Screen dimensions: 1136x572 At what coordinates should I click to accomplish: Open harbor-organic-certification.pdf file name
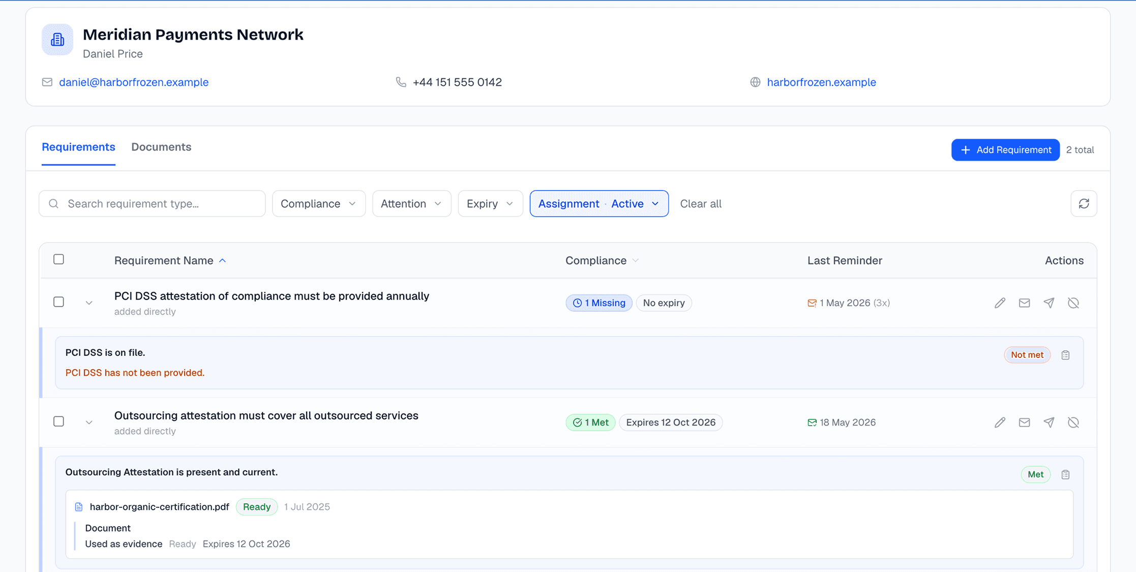159,507
